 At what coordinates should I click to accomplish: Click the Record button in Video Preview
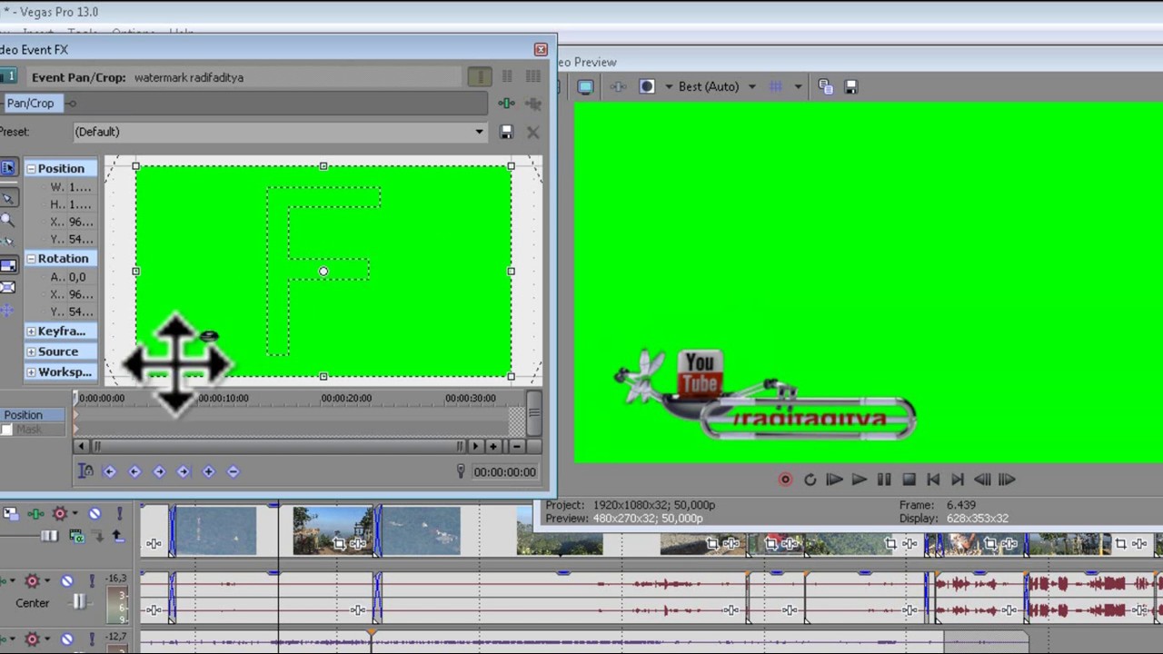coord(786,480)
